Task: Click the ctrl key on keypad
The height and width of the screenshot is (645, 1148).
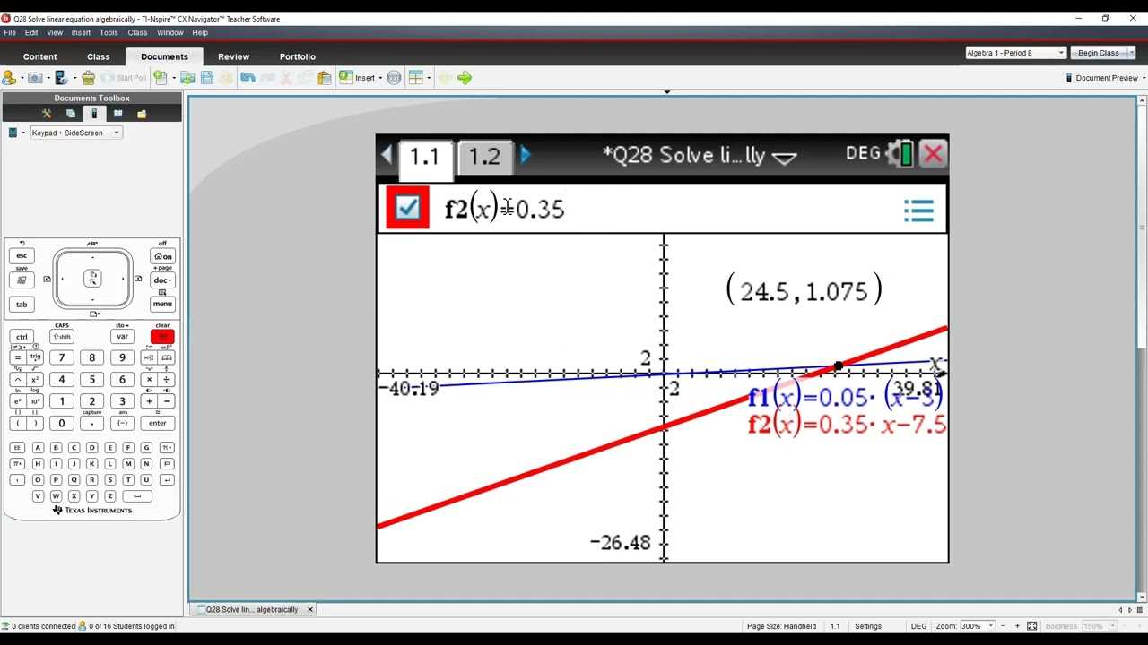Action: coord(22,337)
